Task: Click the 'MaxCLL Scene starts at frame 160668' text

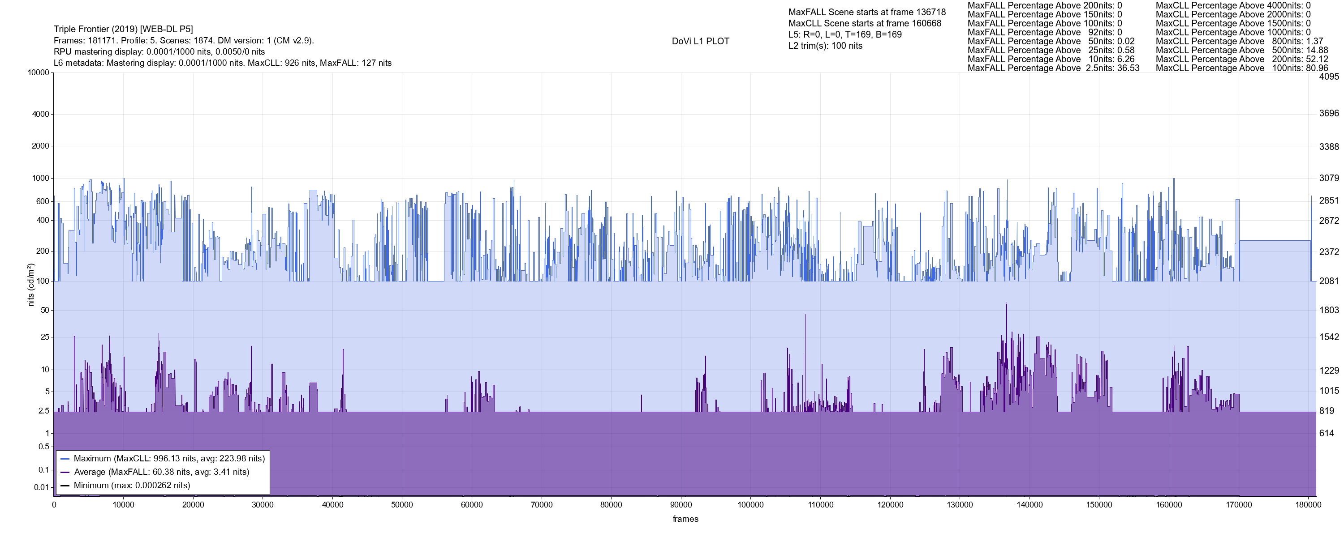Action: click(865, 23)
